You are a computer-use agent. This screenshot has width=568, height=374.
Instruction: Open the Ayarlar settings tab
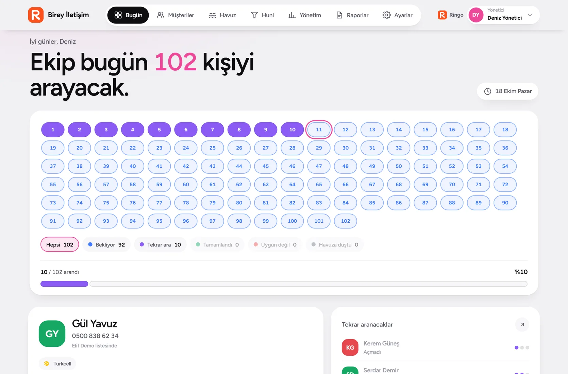click(x=398, y=15)
